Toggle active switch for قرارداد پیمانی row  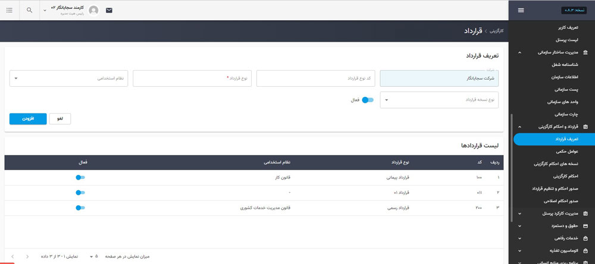point(80,177)
